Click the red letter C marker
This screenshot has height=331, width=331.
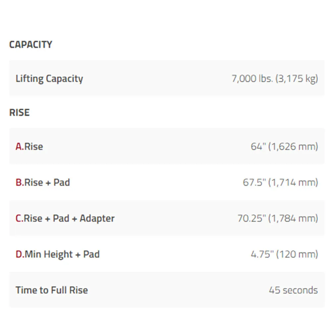(20, 218)
